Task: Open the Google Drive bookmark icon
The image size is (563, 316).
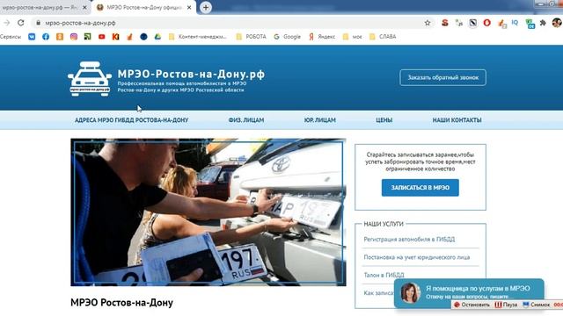Action: click(157, 37)
